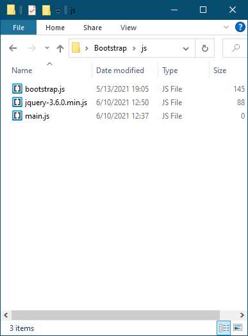
Task: Select the bootstrap.js file icon
Action: click(x=17, y=88)
